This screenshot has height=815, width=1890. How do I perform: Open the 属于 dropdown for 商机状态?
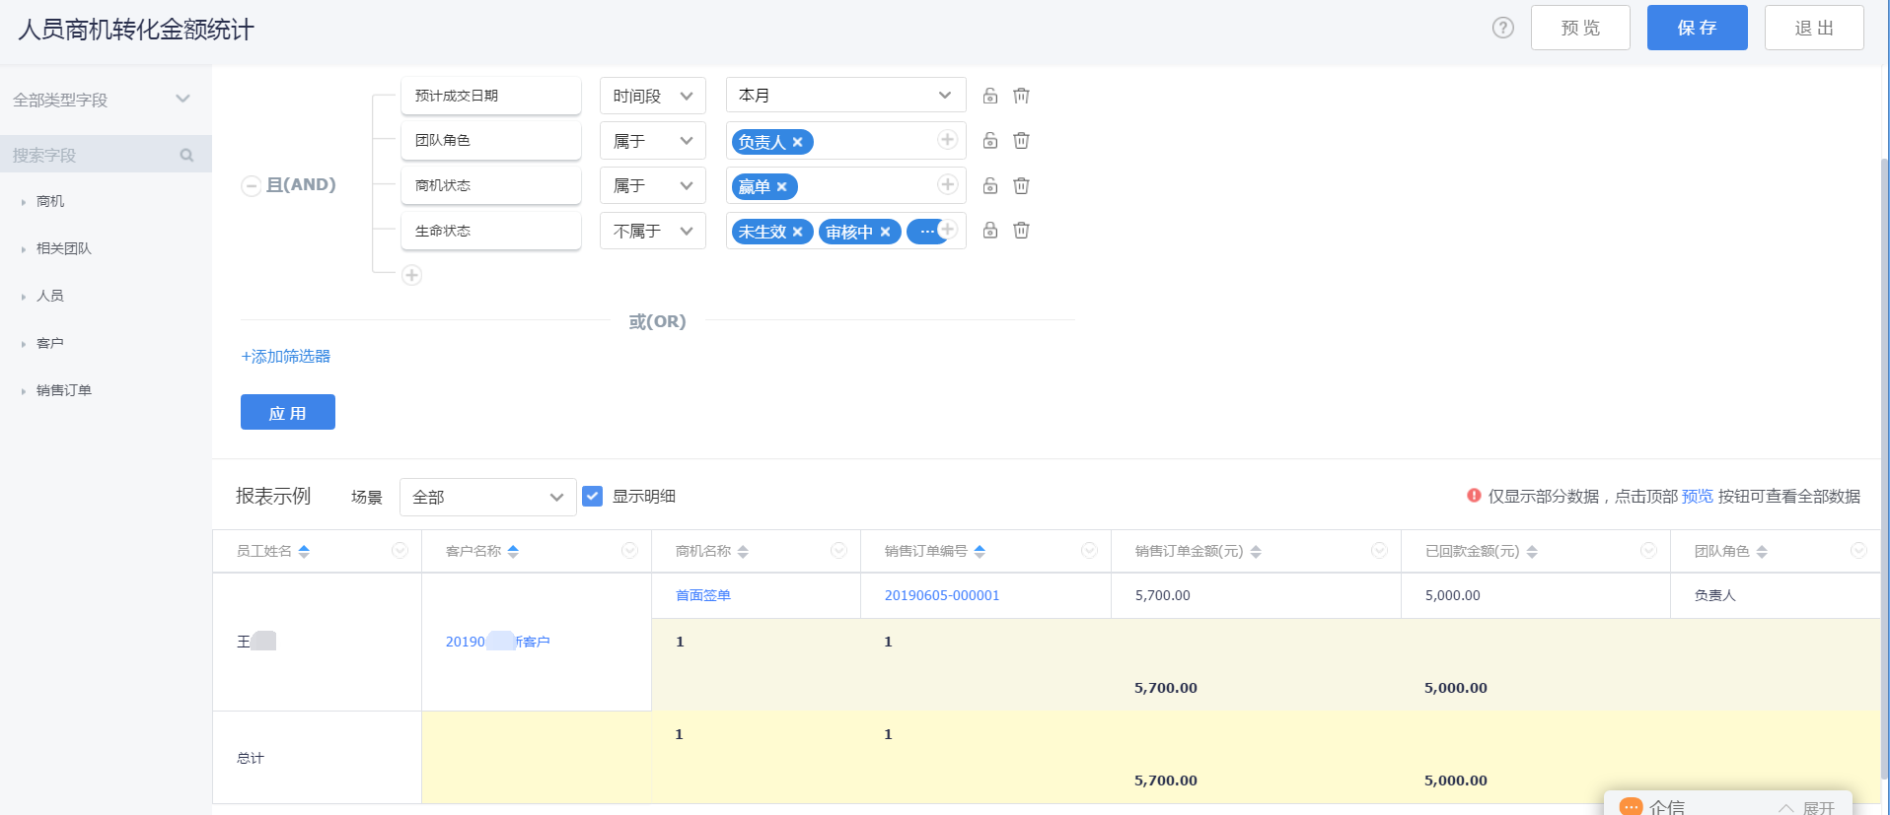point(653,185)
